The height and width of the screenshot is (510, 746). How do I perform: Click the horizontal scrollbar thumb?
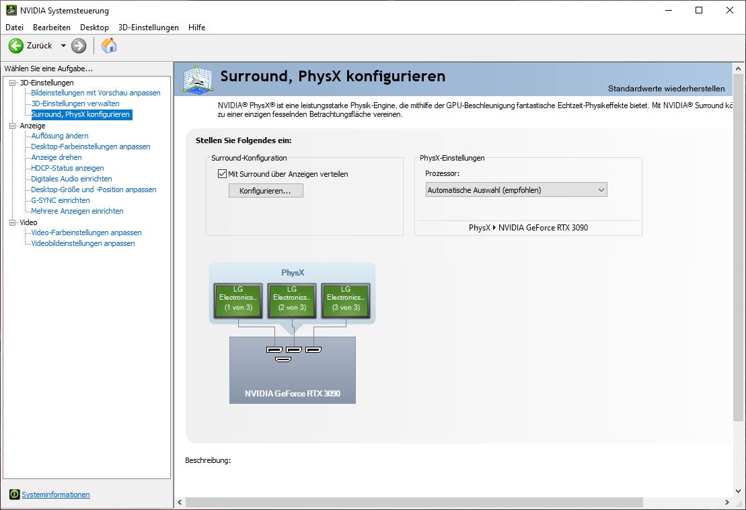point(414,502)
